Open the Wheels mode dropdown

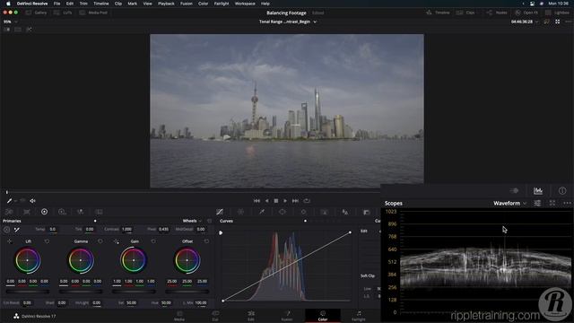(192, 221)
